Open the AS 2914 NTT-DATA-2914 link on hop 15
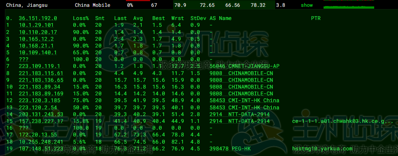This screenshot has width=398, height=156. coord(240,121)
